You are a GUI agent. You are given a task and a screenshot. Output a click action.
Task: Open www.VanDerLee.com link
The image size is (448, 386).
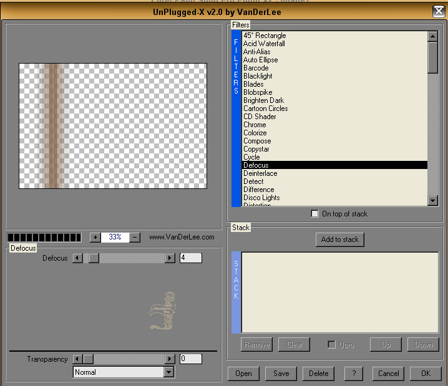click(182, 237)
